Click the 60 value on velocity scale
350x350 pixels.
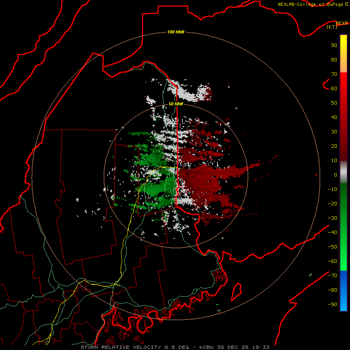pyautogui.click(x=334, y=89)
